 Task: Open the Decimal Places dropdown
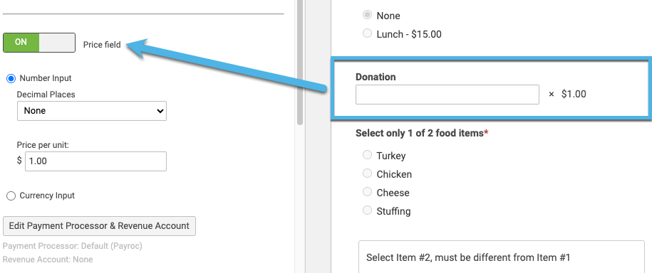coord(92,111)
